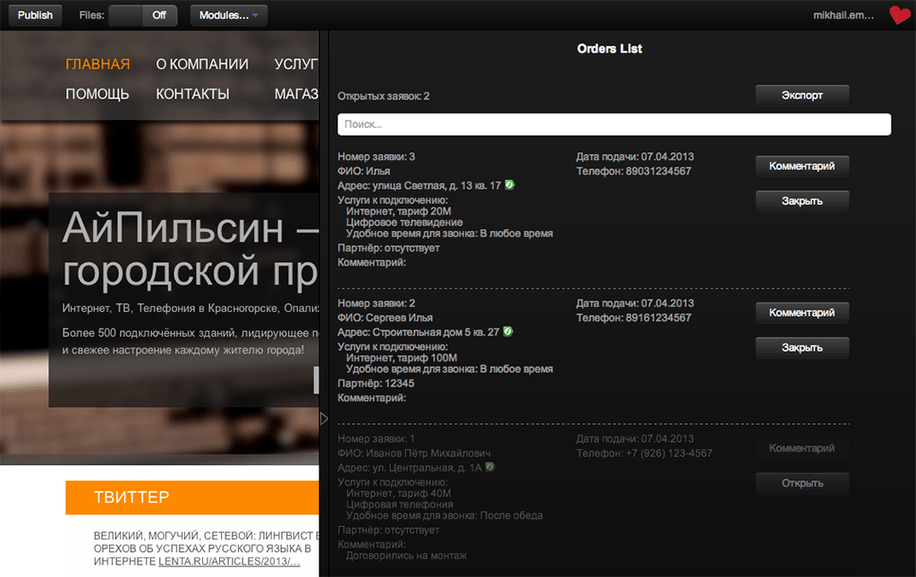Open the mikhail.em... account menu
Viewport: 916px width, 577px height.
(x=843, y=15)
